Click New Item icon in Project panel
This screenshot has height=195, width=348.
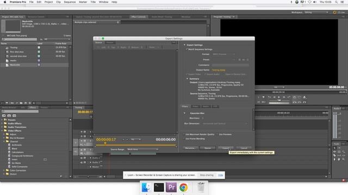26,103
